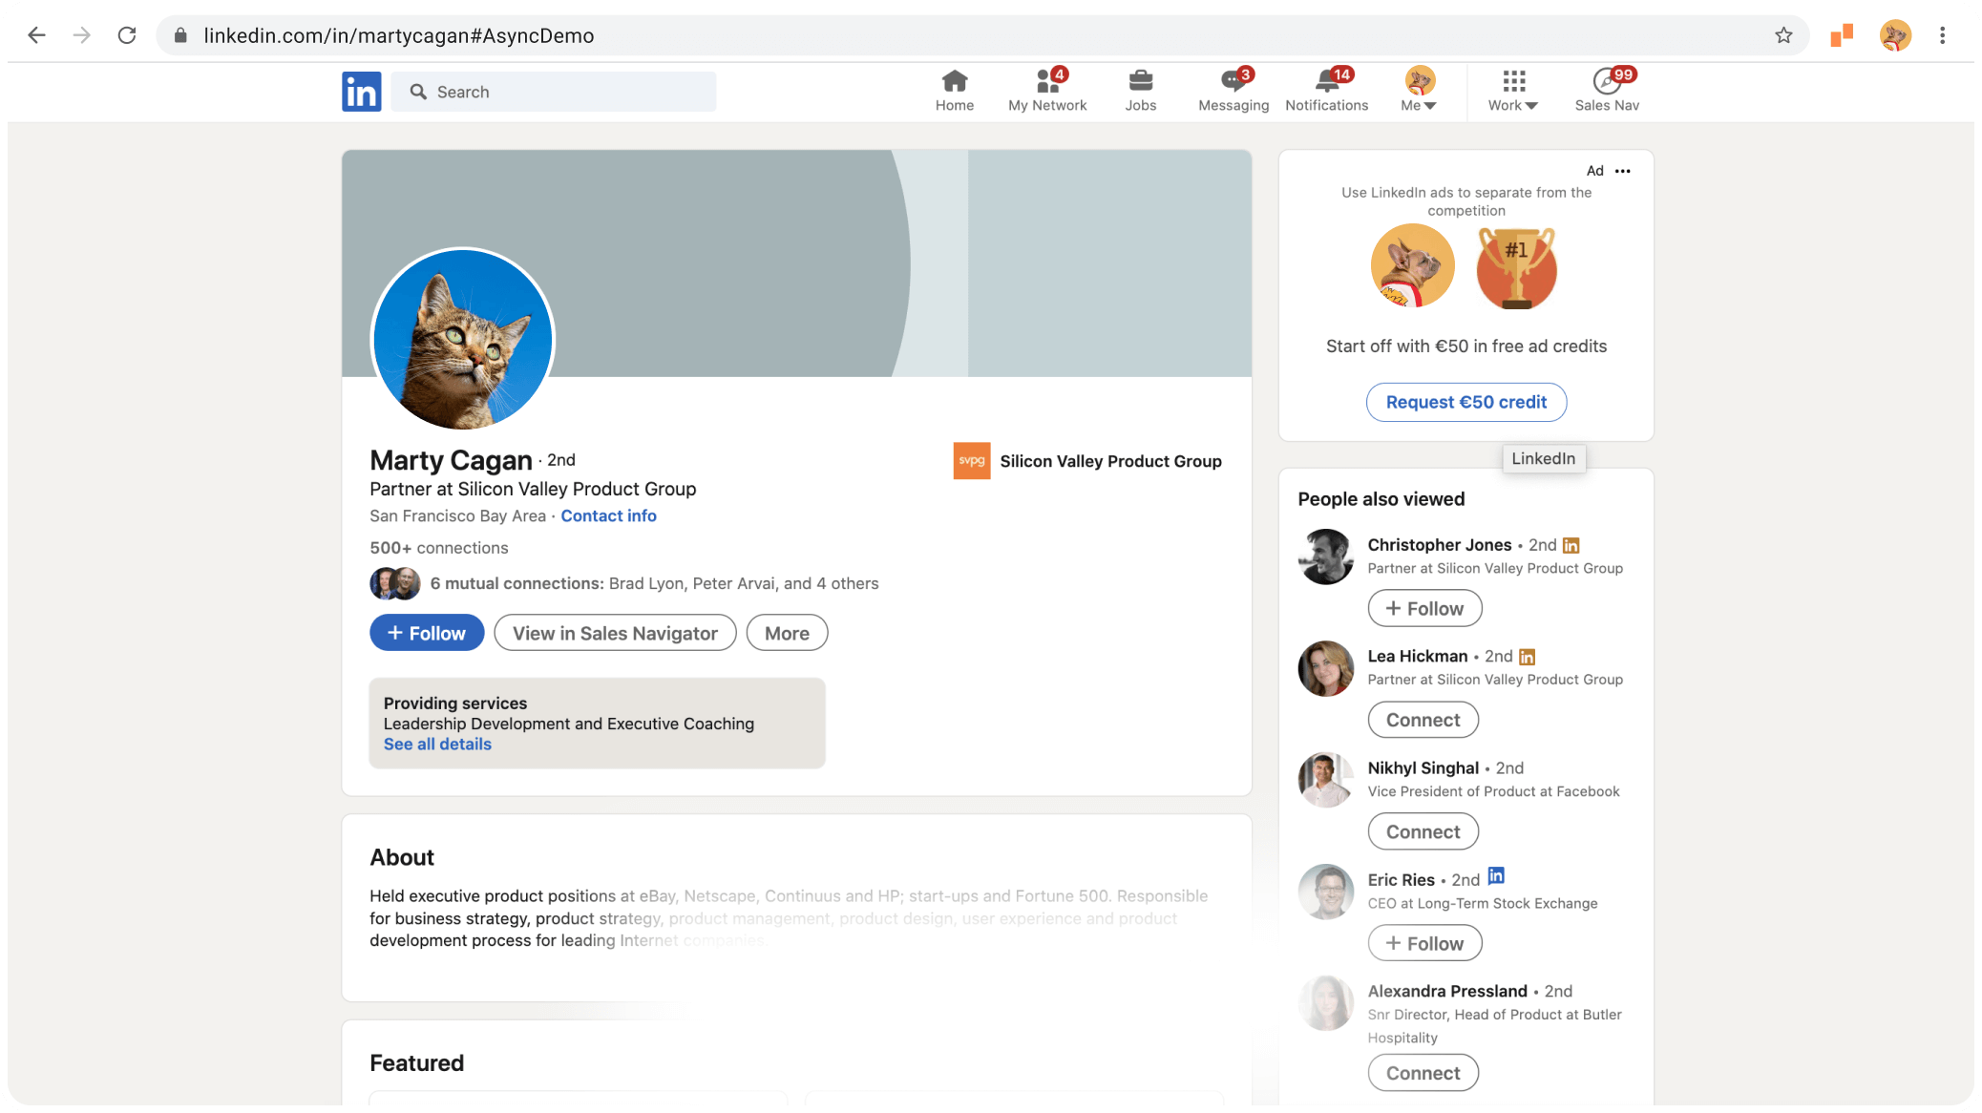1982x1113 pixels.
Task: Open ad options three-dot menu
Action: click(1622, 171)
